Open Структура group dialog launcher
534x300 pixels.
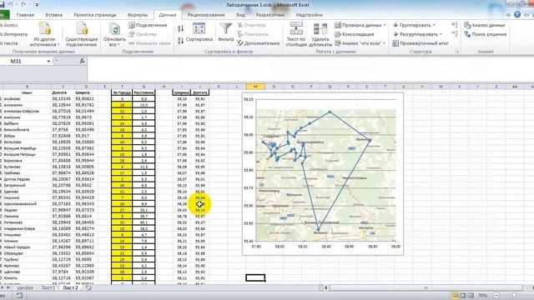coord(457,52)
